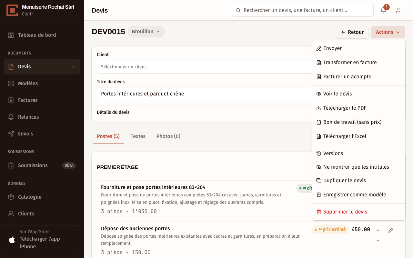Click the Bon de travail clipboard icon
Image resolution: width=413 pixels, height=258 pixels.
pos(319,122)
